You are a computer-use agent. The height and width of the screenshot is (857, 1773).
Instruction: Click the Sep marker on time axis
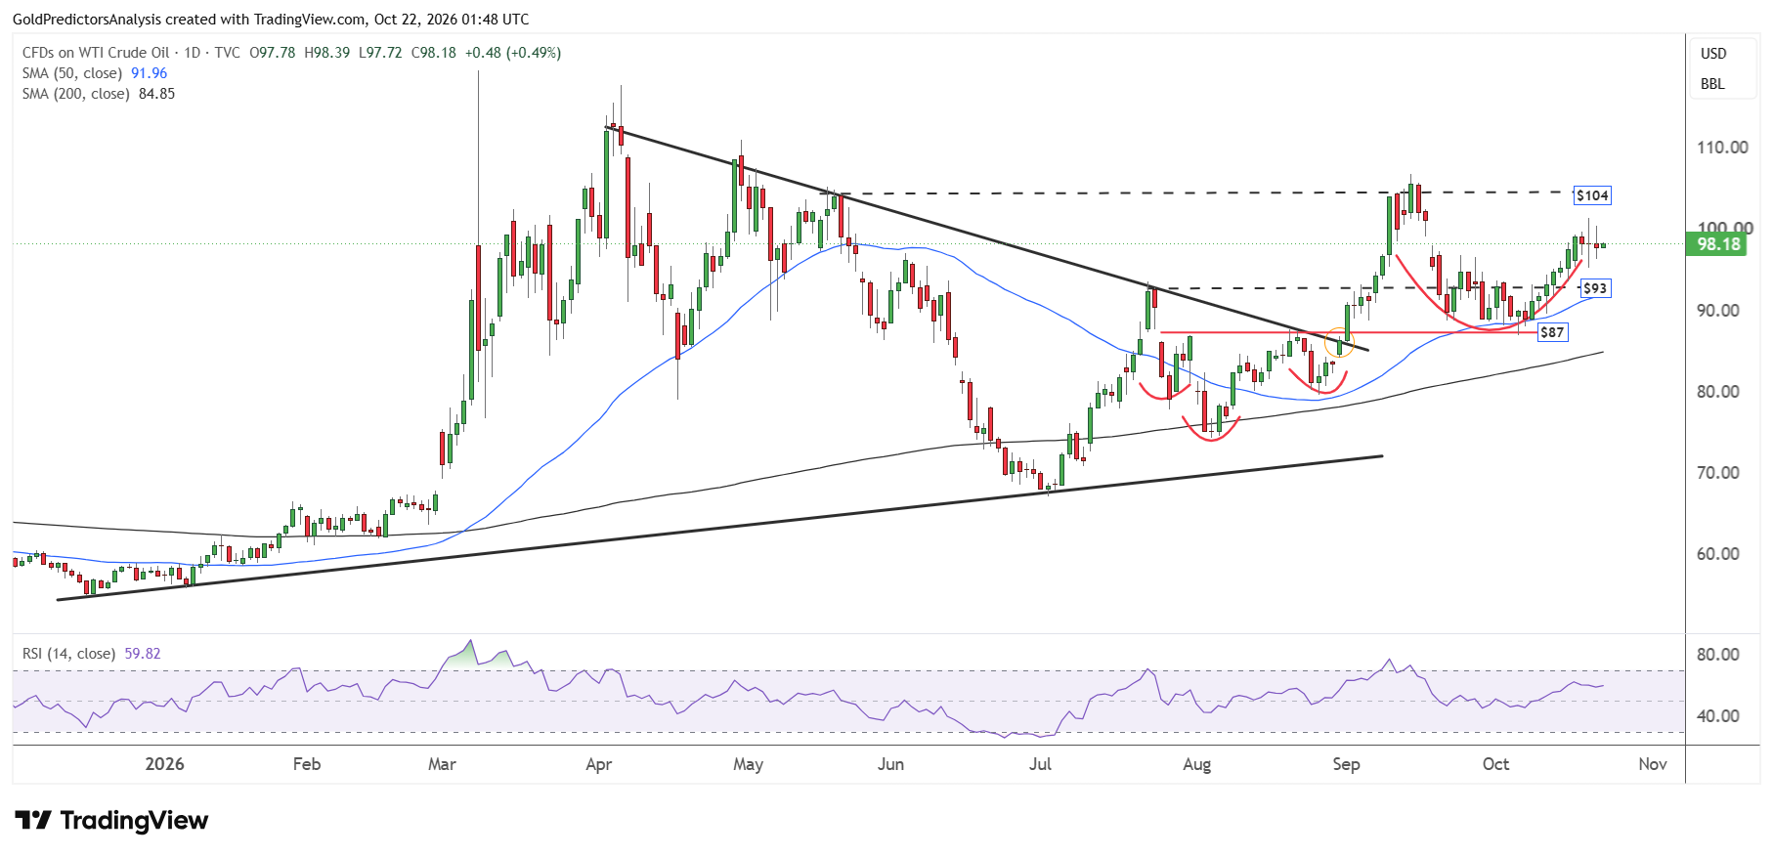(1346, 764)
